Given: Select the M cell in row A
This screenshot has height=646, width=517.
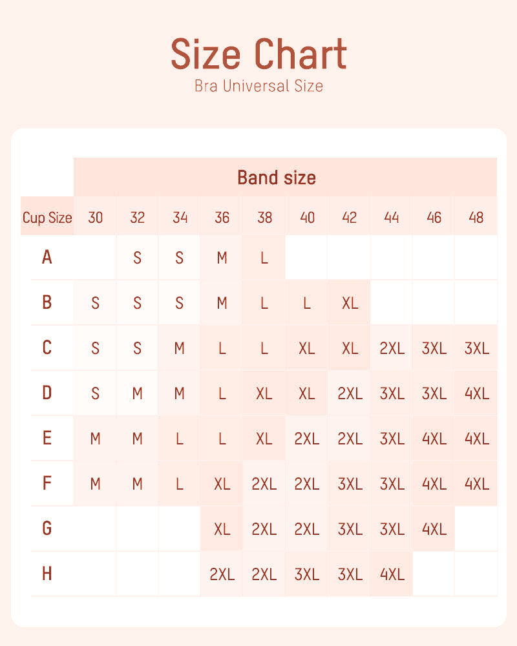Looking at the screenshot, I should pyautogui.click(x=222, y=258).
